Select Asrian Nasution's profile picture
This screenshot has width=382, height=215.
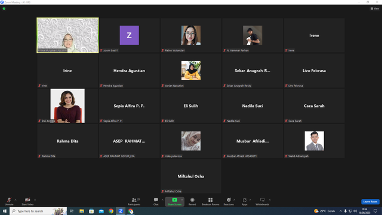(191, 70)
